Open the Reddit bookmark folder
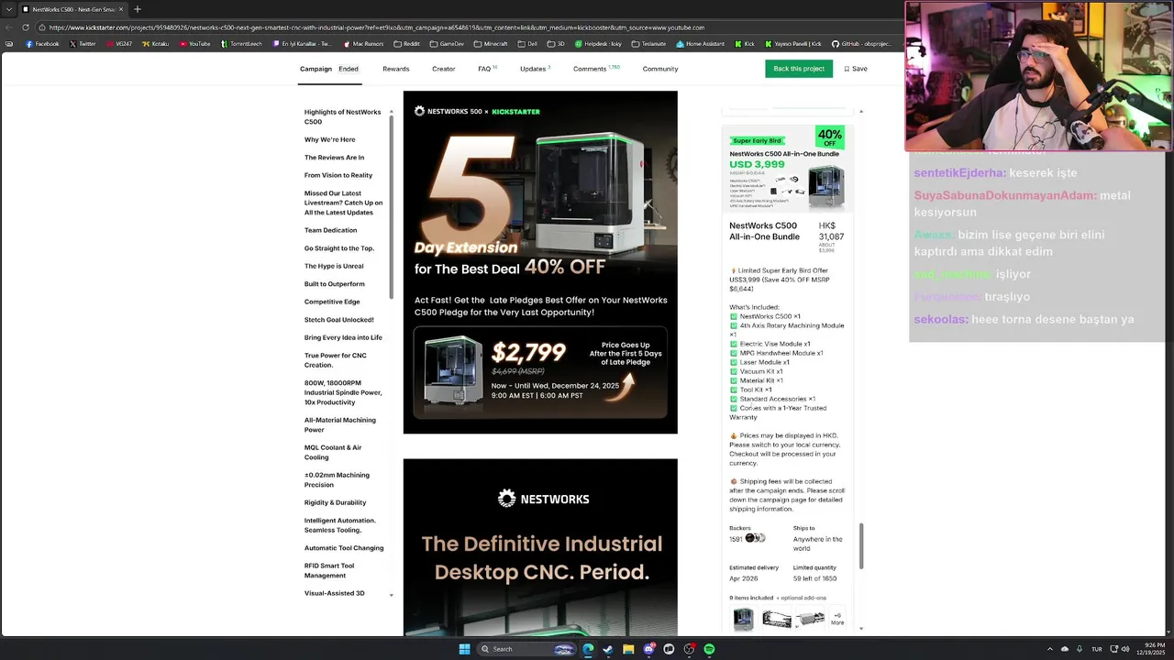1174x660 pixels. [406, 44]
